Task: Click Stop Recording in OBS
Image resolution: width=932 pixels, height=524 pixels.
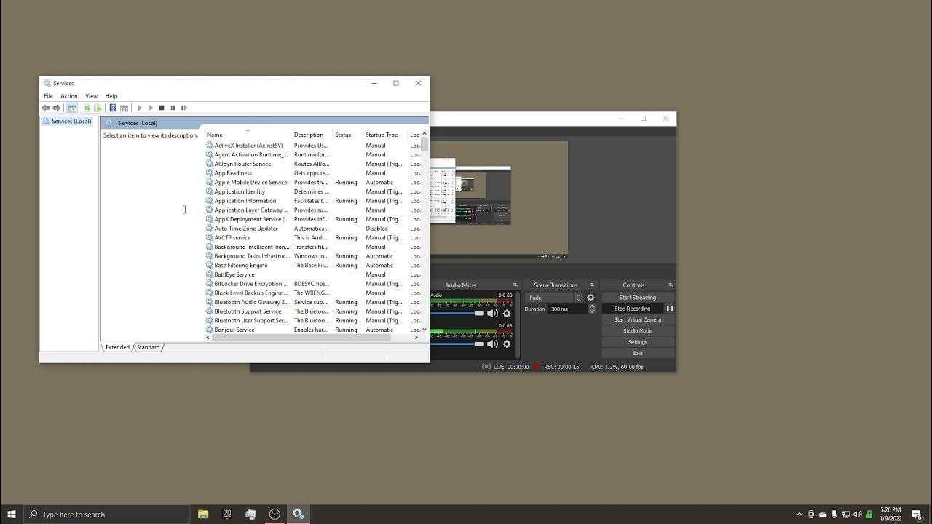Action: pyautogui.click(x=632, y=309)
